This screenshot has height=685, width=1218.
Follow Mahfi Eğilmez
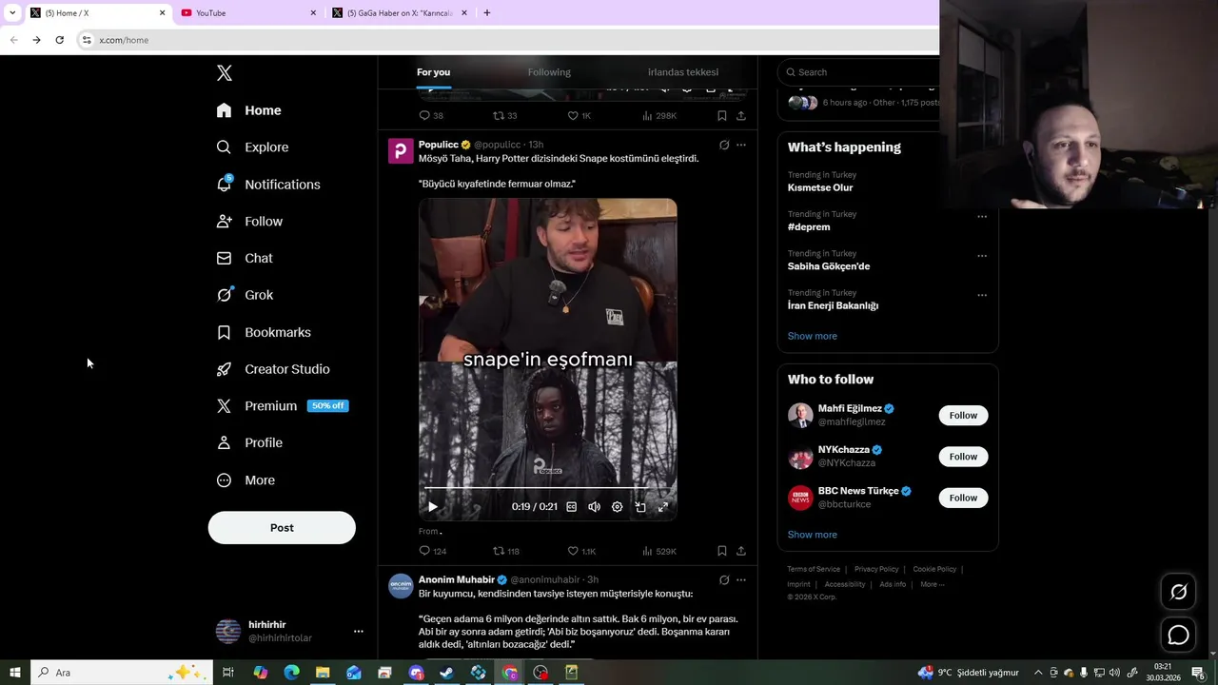pos(963,416)
